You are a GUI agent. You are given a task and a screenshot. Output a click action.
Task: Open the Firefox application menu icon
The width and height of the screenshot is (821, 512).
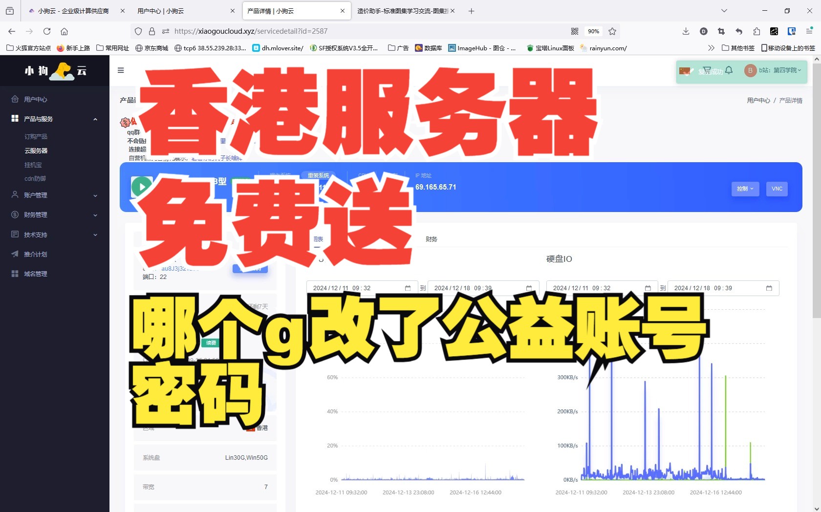click(809, 31)
